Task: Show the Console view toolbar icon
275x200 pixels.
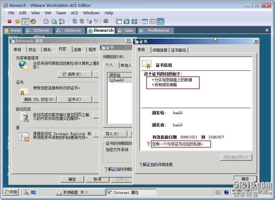Action: 161,21
